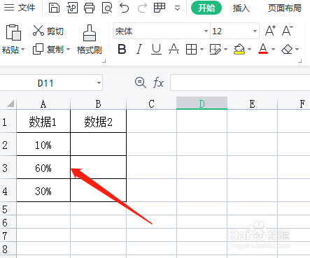Switch to the 插入 tab
310x258 pixels.
point(241,8)
